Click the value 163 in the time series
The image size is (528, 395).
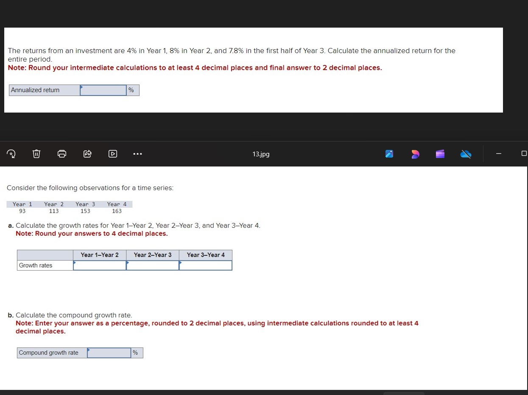point(117,211)
